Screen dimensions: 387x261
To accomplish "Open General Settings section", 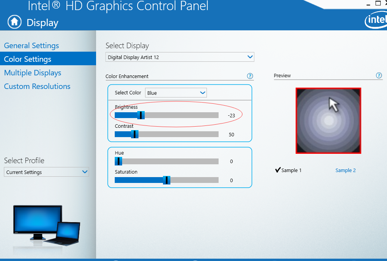I will pyautogui.click(x=32, y=45).
